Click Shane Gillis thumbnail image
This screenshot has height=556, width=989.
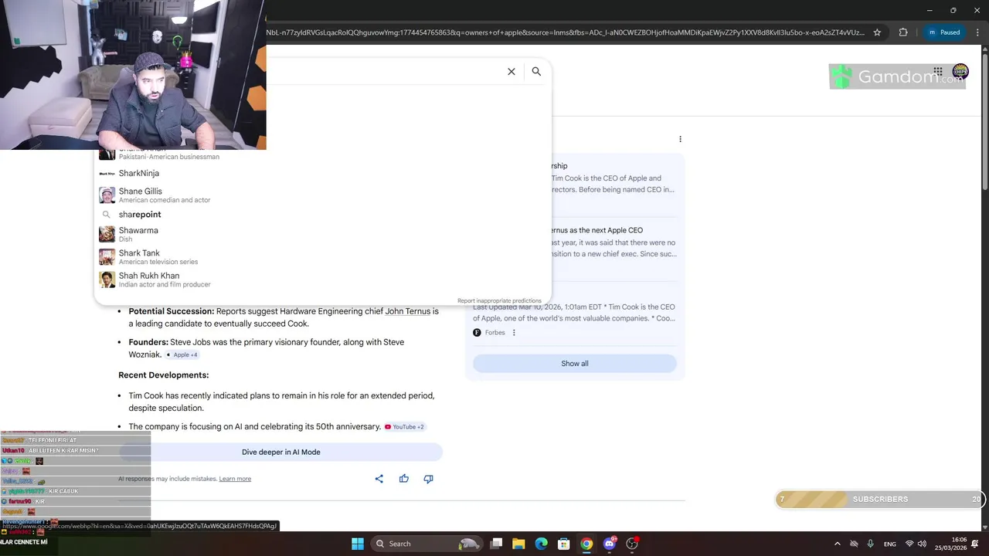point(107,195)
